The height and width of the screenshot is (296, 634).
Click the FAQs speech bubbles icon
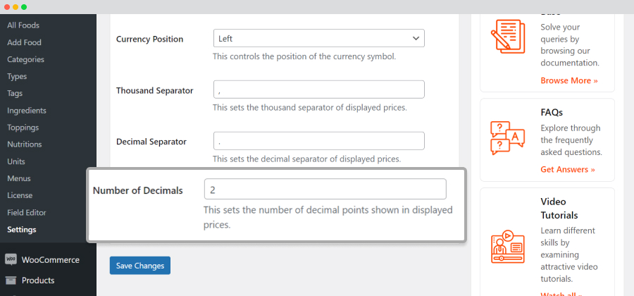(x=508, y=138)
